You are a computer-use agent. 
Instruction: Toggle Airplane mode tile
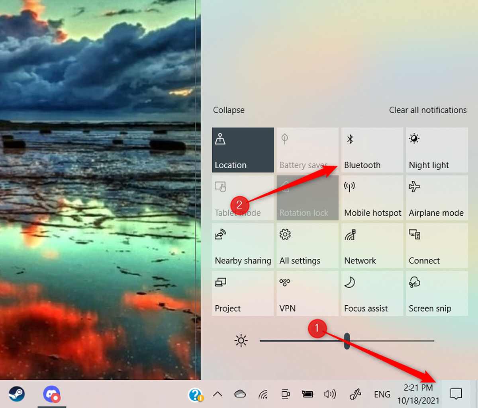(x=437, y=198)
